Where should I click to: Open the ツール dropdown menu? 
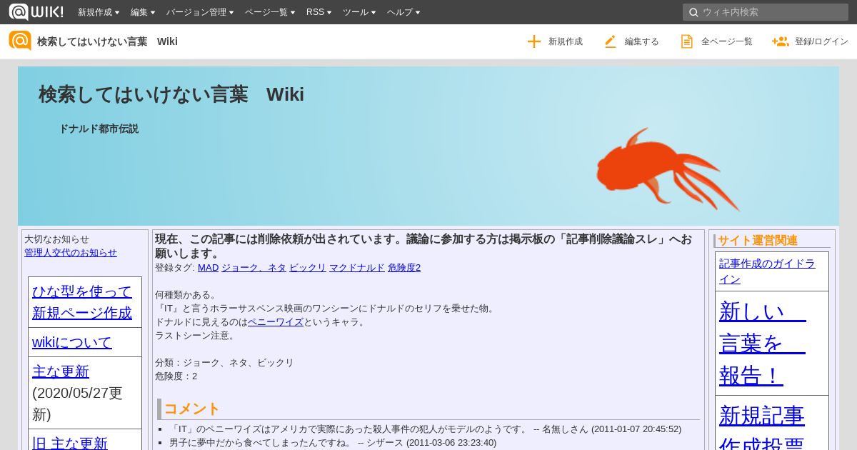coord(359,12)
